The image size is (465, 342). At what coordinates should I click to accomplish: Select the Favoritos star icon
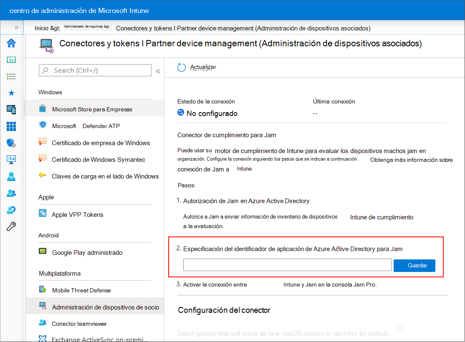11,93
